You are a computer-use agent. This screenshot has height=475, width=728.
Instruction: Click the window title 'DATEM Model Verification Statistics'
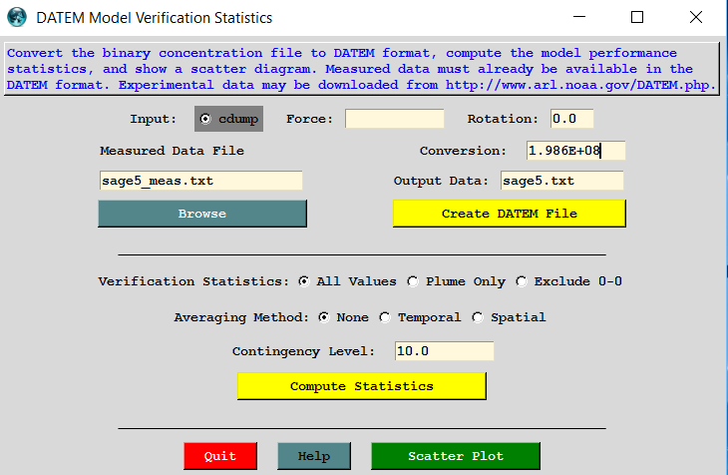click(155, 18)
